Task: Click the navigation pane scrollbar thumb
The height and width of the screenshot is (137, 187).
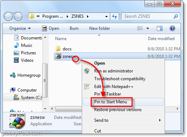Action: click(x=45, y=81)
